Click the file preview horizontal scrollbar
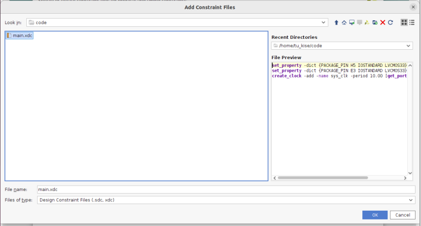 (x=329, y=177)
